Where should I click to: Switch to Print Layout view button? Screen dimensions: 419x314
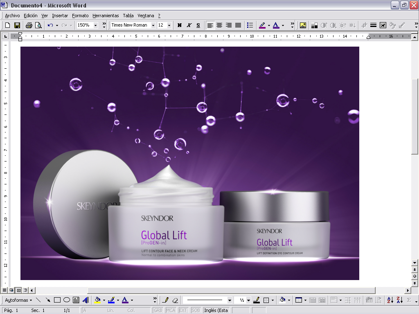tap(18, 290)
